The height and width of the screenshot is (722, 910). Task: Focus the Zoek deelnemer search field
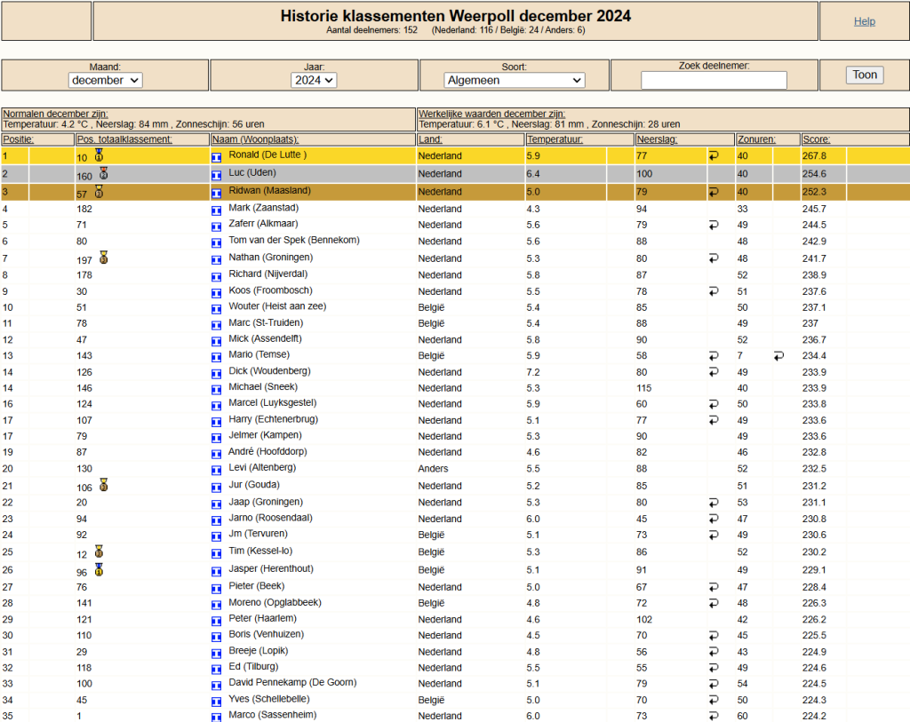[x=714, y=81]
